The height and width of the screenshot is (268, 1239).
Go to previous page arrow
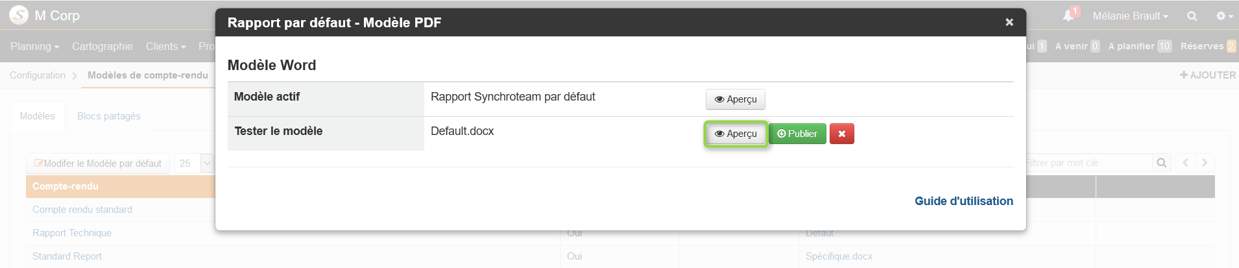point(1185,163)
